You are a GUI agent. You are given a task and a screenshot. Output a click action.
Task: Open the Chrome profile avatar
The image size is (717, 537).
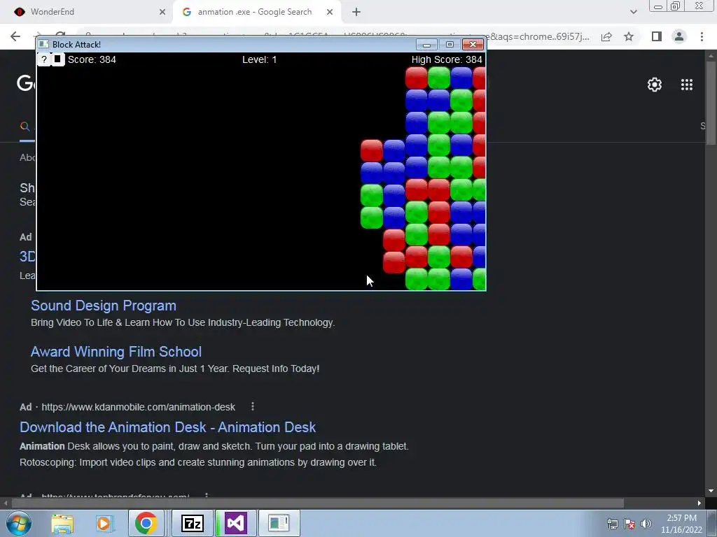(x=679, y=36)
